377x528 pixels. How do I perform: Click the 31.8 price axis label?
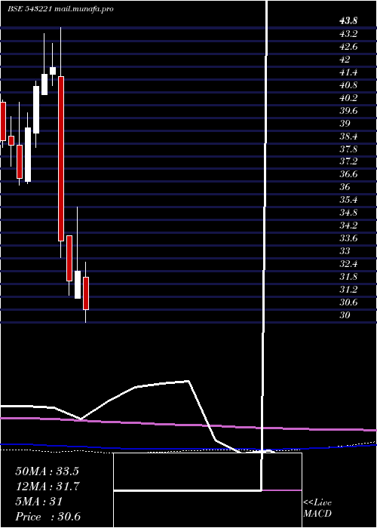tap(348, 277)
